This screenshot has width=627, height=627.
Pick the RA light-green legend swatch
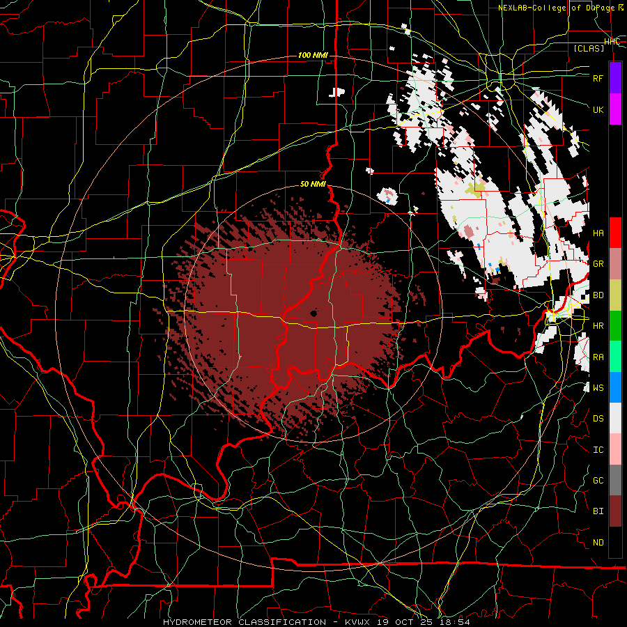click(615, 357)
